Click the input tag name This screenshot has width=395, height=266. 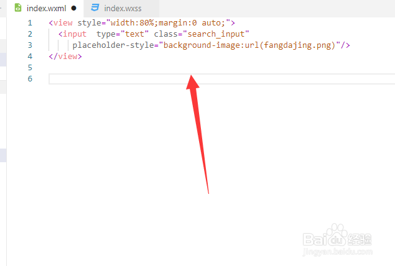point(75,34)
